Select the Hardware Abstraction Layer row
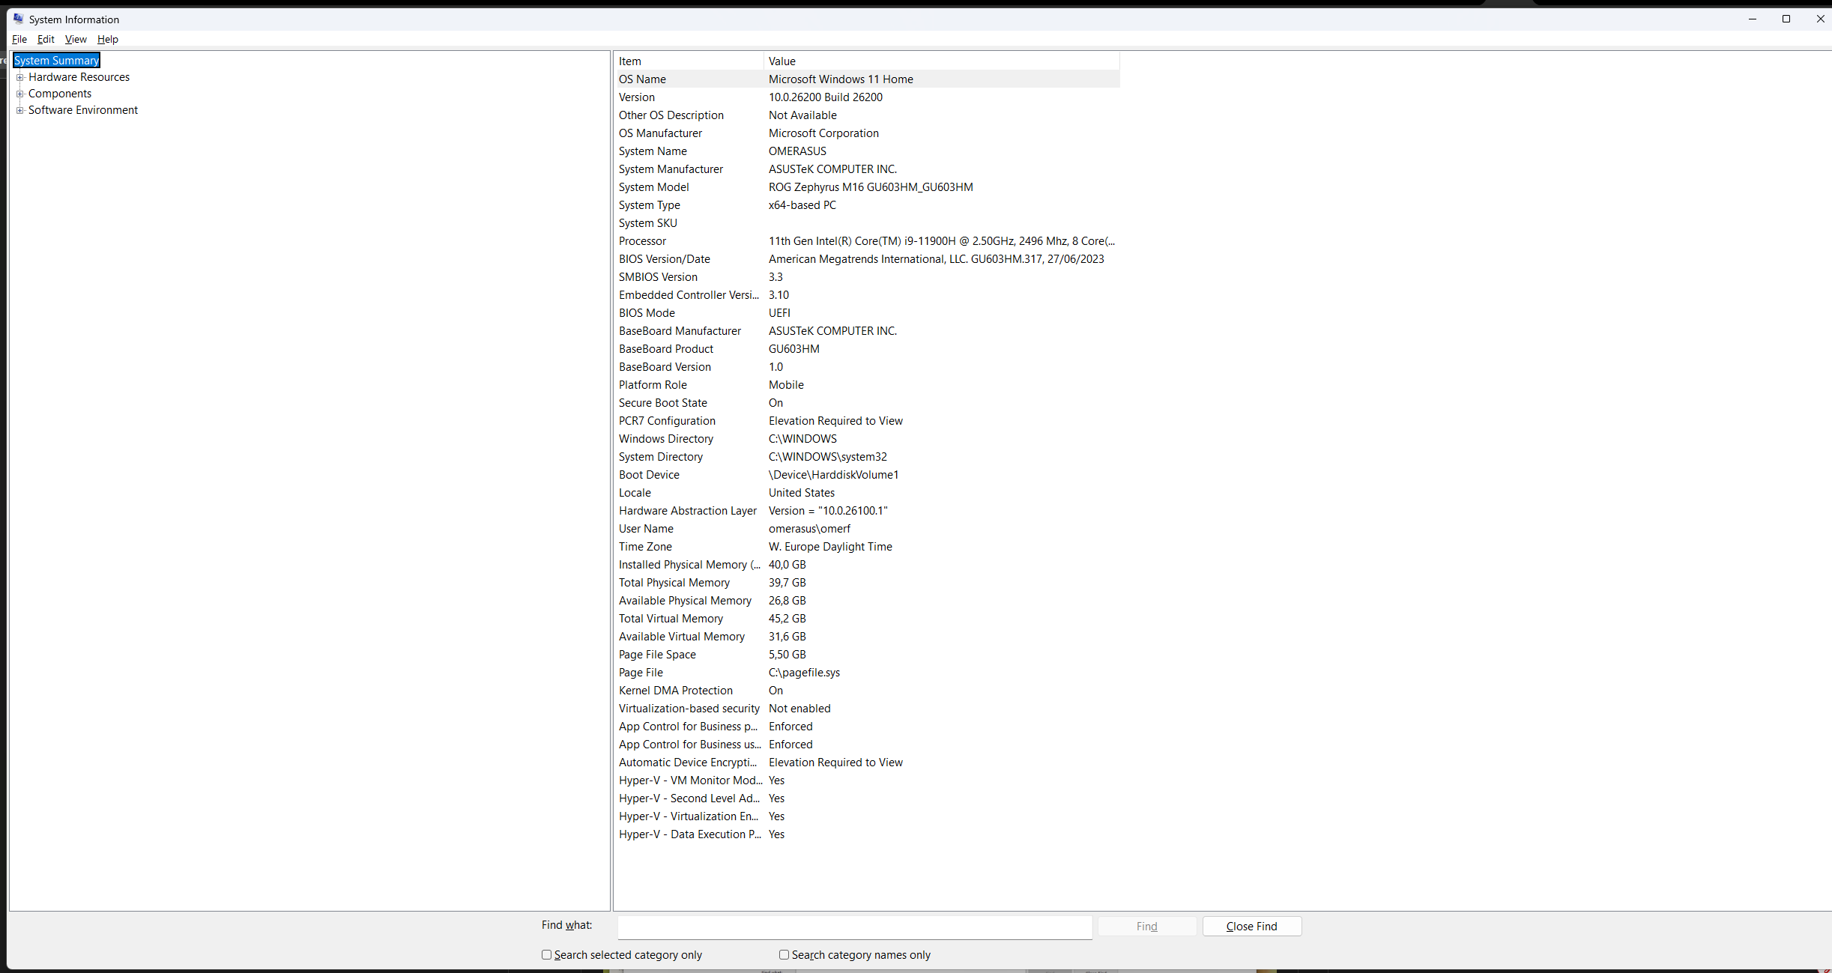This screenshot has width=1832, height=973. pyautogui.click(x=867, y=511)
